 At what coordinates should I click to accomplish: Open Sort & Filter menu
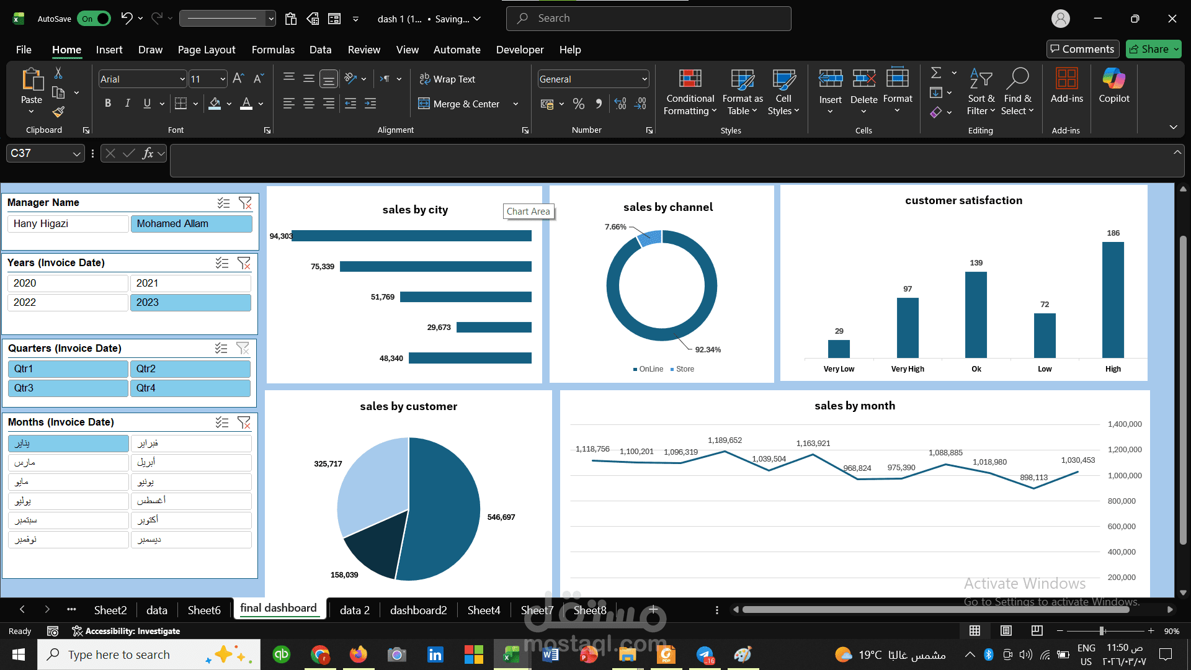981,92
